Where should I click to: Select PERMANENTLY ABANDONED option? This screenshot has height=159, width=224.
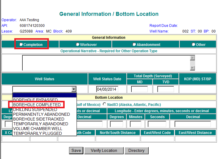click(41, 114)
